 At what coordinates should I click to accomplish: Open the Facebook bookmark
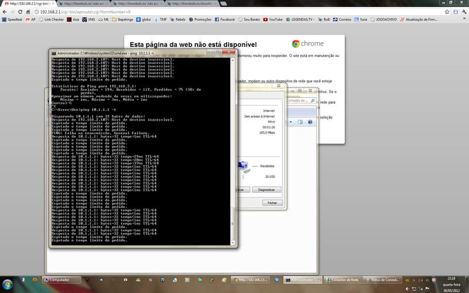coord(225,19)
